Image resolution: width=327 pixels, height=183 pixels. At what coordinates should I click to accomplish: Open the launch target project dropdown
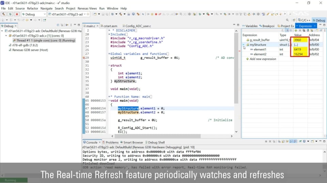click(x=85, y=14)
